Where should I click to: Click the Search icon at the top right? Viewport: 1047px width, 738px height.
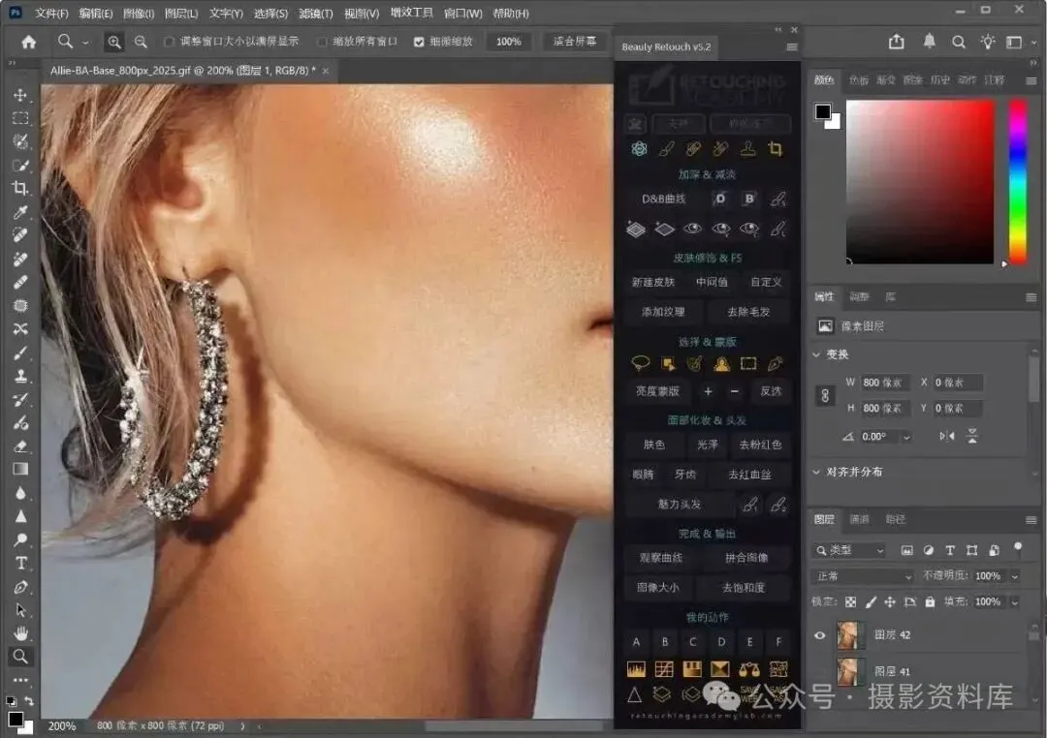tap(958, 42)
